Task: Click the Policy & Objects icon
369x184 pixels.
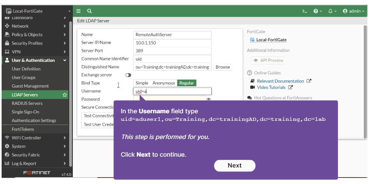Action: [7, 35]
